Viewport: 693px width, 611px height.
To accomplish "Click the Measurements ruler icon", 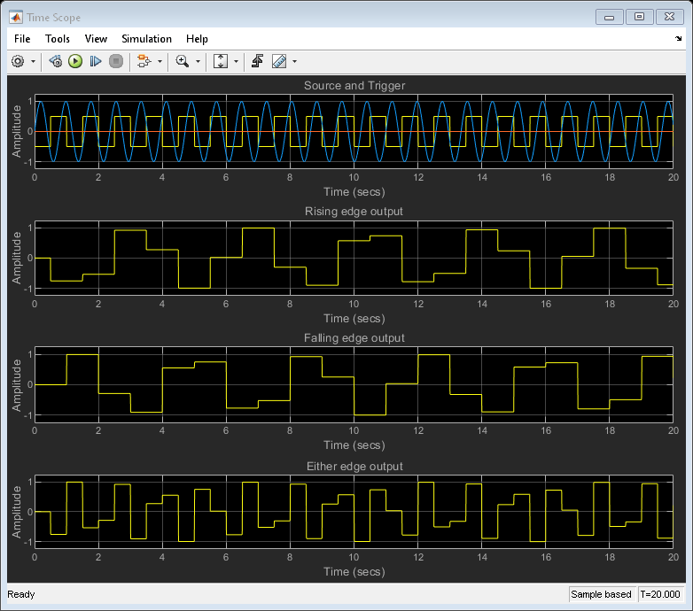I will pyautogui.click(x=279, y=61).
